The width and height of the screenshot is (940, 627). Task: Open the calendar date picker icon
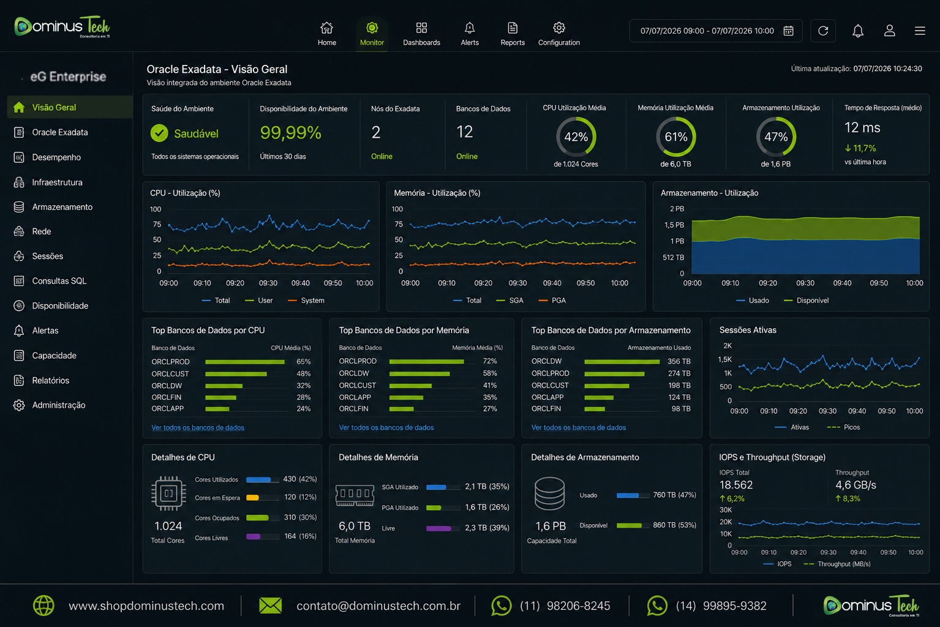tap(789, 31)
